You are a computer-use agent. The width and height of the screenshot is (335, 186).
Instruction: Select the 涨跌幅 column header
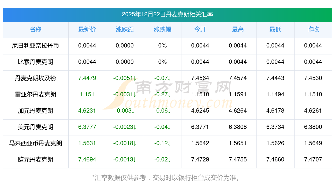(162, 29)
